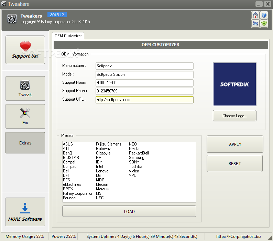
Task: Select the EPOX preset
Action: pos(68,189)
